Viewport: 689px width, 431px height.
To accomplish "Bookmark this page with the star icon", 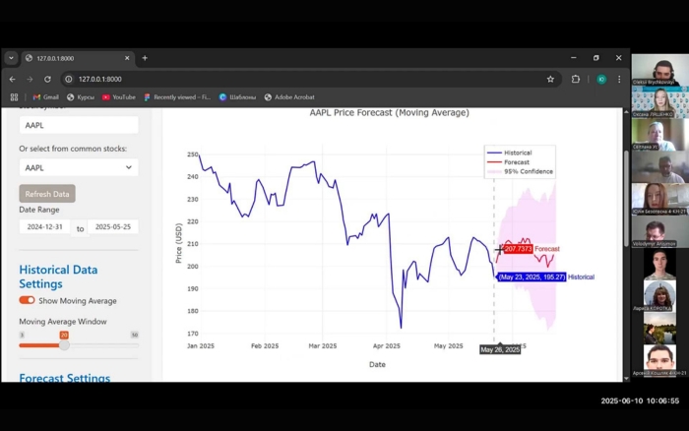I will pos(550,79).
